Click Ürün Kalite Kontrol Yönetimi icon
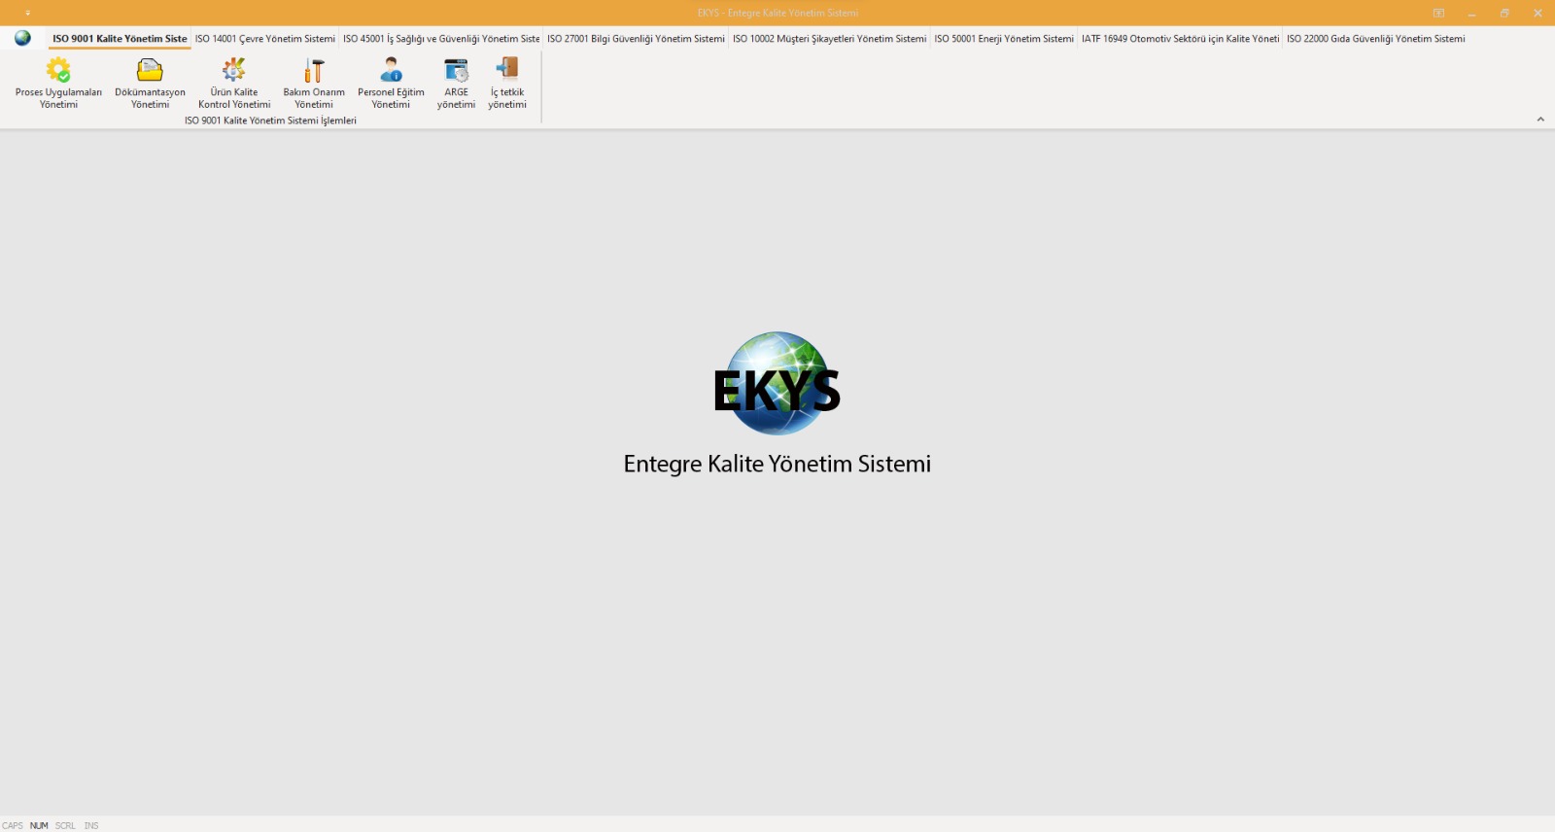 tap(234, 72)
